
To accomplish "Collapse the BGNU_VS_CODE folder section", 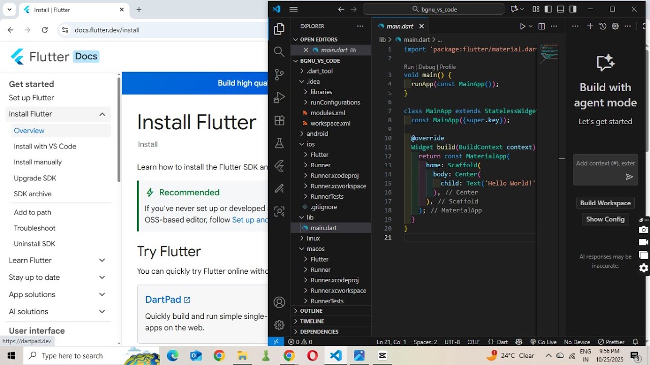I will [331, 60].
